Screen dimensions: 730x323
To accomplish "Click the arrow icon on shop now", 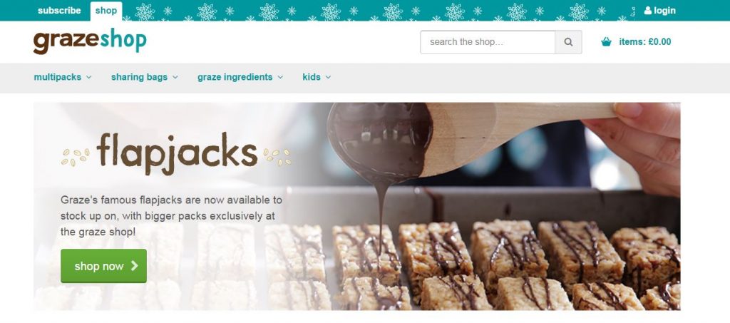I will click(135, 266).
